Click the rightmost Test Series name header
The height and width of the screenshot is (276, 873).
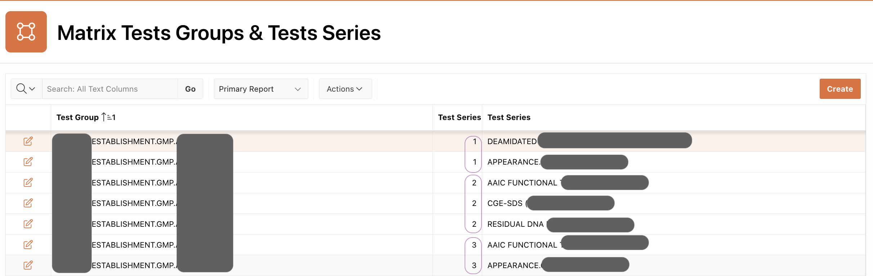coord(509,117)
